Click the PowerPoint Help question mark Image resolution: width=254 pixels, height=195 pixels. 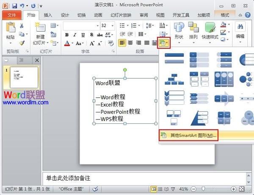[x=248, y=15]
